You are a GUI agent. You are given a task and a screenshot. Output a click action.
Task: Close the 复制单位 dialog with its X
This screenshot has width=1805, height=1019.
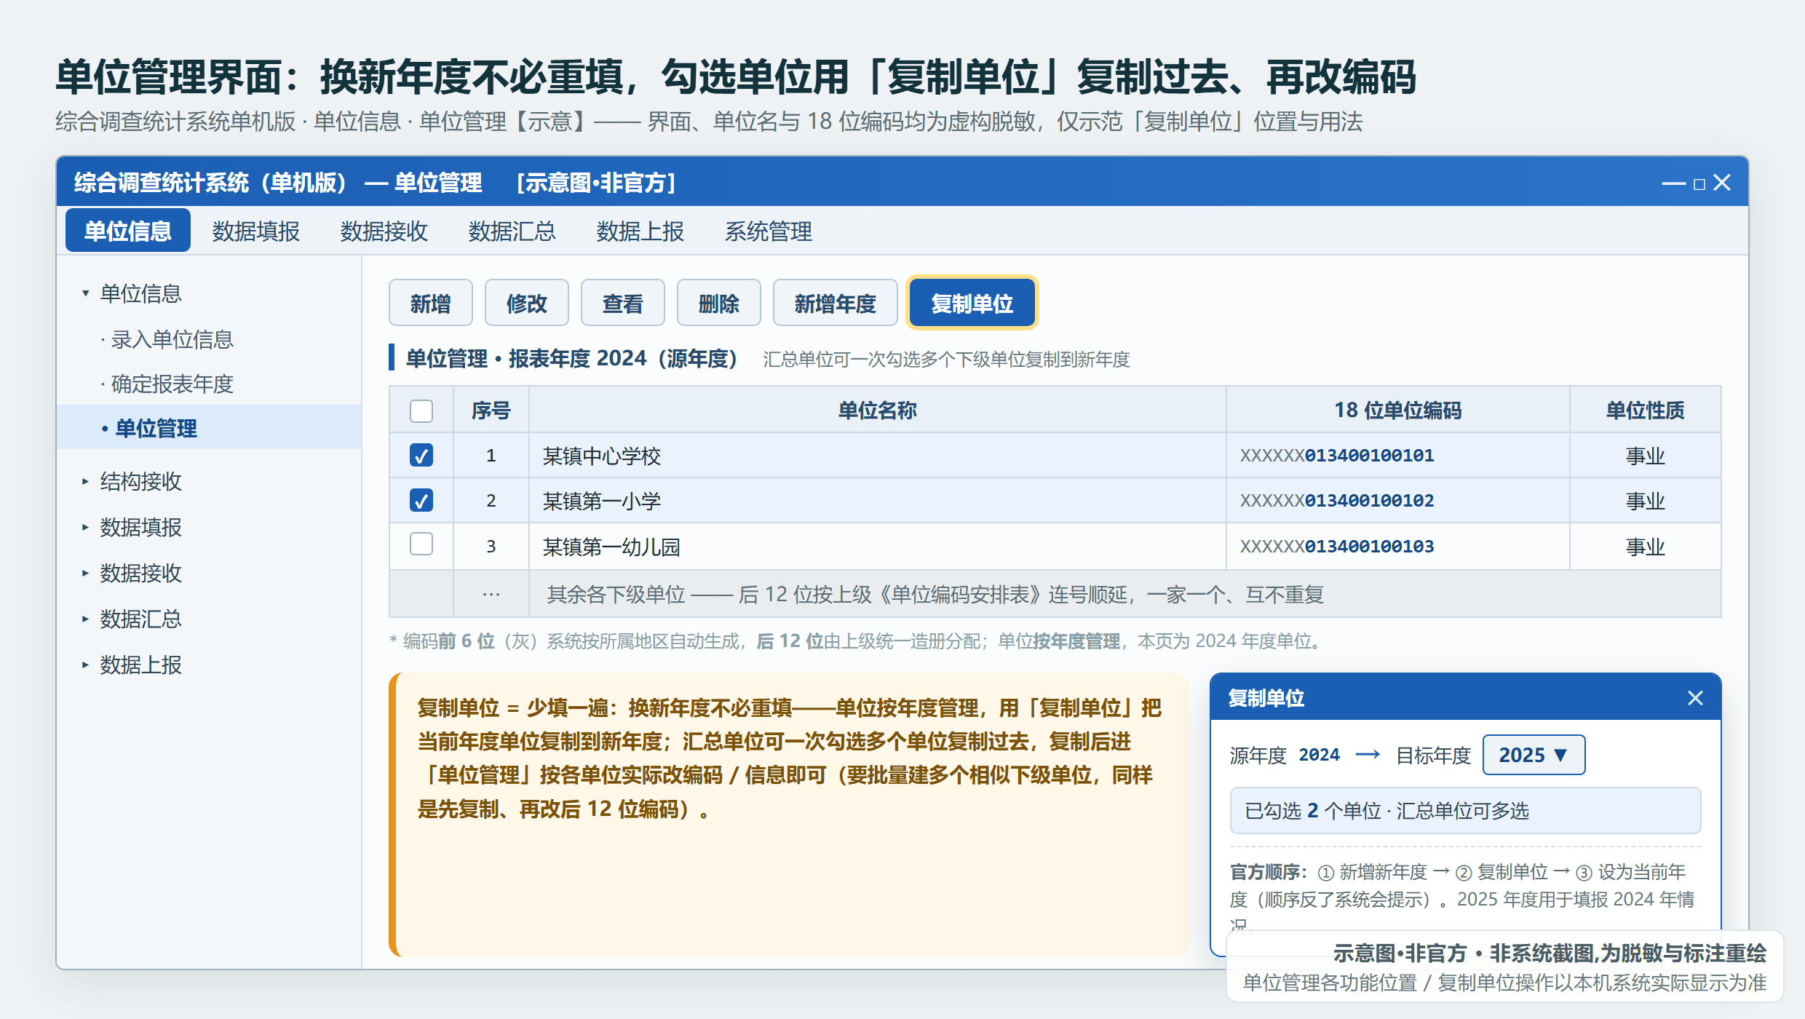tap(1695, 698)
